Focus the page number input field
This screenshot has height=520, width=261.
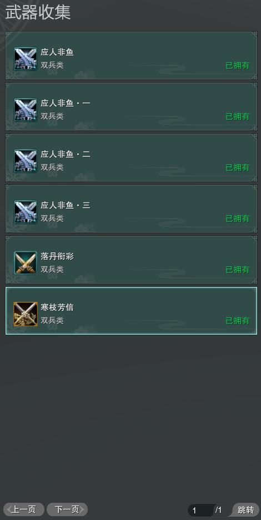tap(202, 511)
